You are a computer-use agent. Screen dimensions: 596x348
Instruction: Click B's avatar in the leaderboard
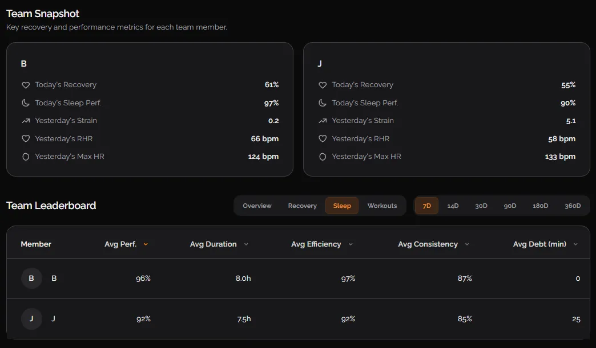[31, 278]
